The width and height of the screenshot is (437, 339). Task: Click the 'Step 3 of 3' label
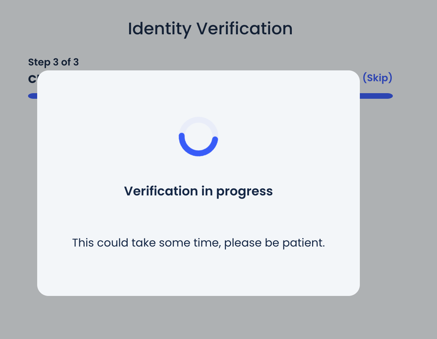click(x=53, y=62)
